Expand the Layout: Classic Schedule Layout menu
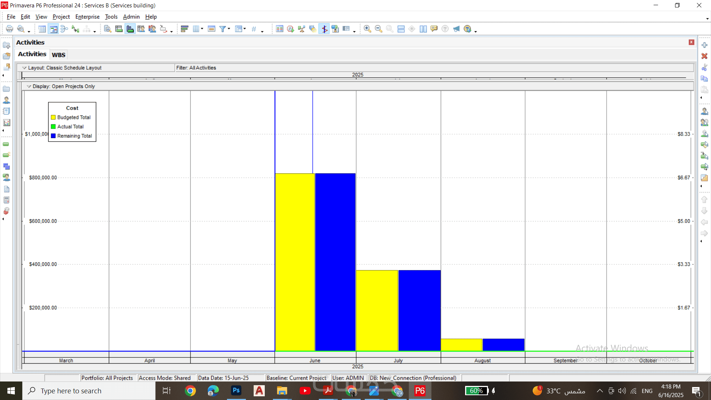This screenshot has height=400, width=711. click(24, 68)
